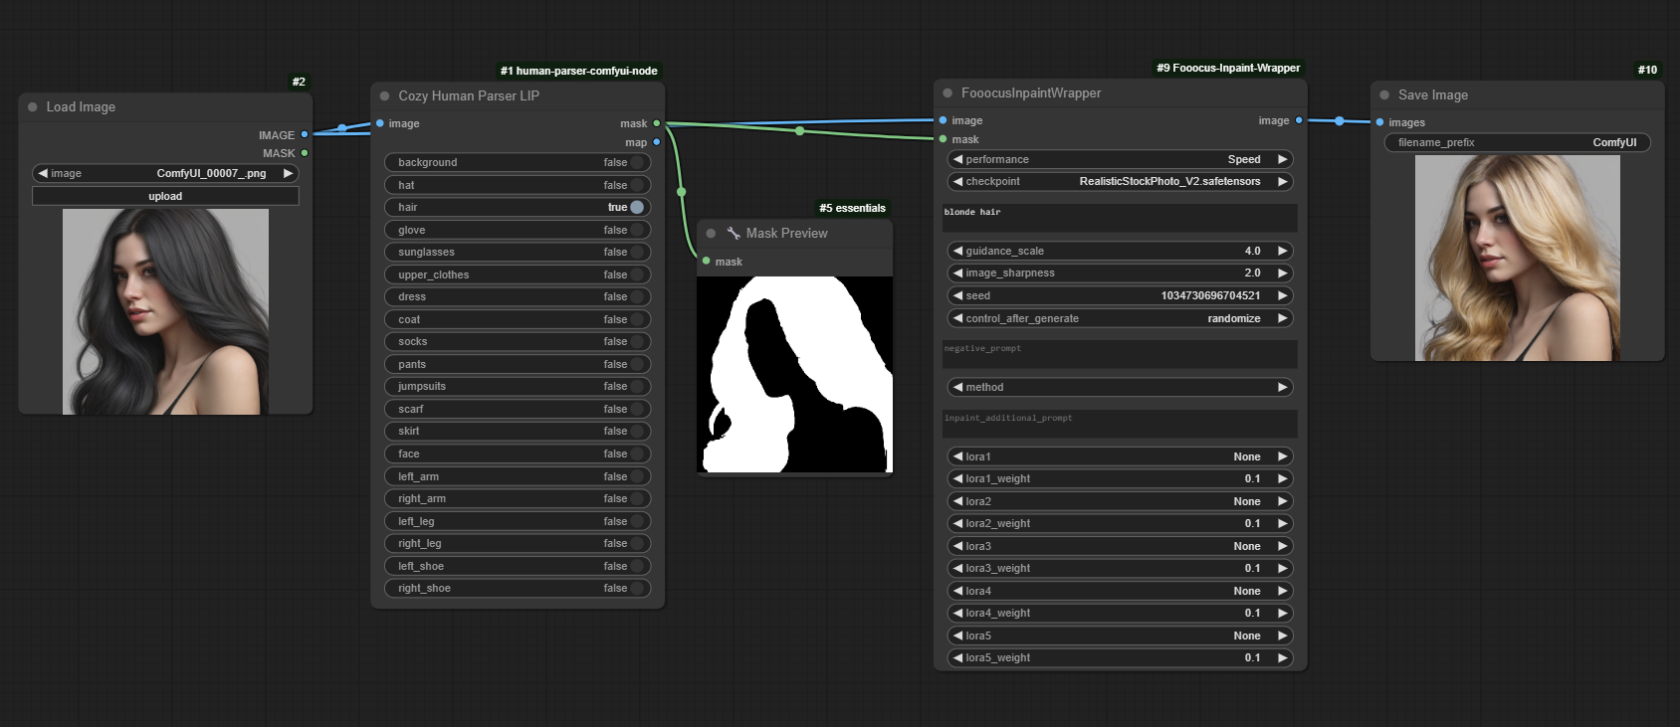1680x727 pixels.
Task: Open the checkpoint dropdown
Action: pos(1120,181)
